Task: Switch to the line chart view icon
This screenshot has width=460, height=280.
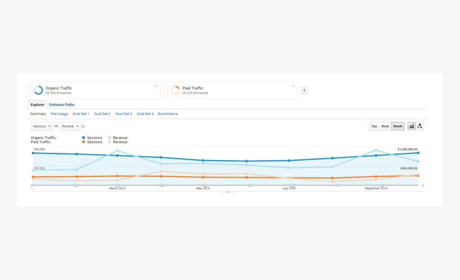Action: 411,126
